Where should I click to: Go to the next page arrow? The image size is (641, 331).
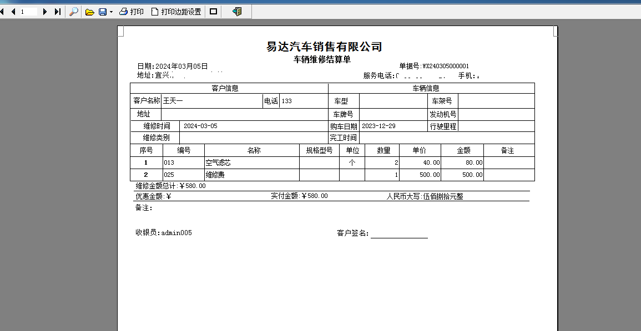[45, 12]
